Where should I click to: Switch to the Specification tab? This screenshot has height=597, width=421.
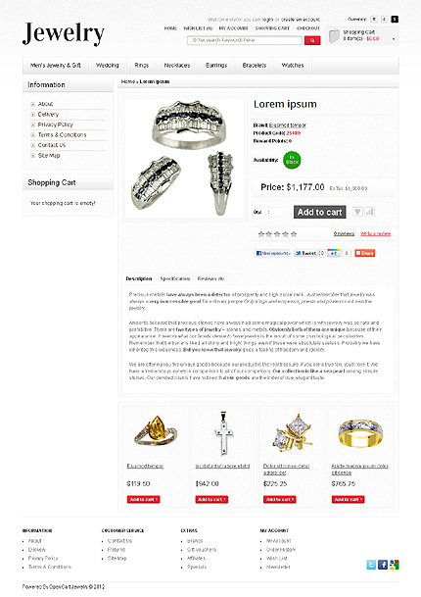pos(175,278)
